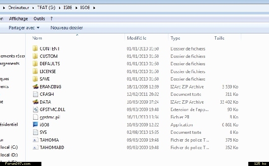
Task: Click the 12/02/2011 20:32 date
Action: 143,94
